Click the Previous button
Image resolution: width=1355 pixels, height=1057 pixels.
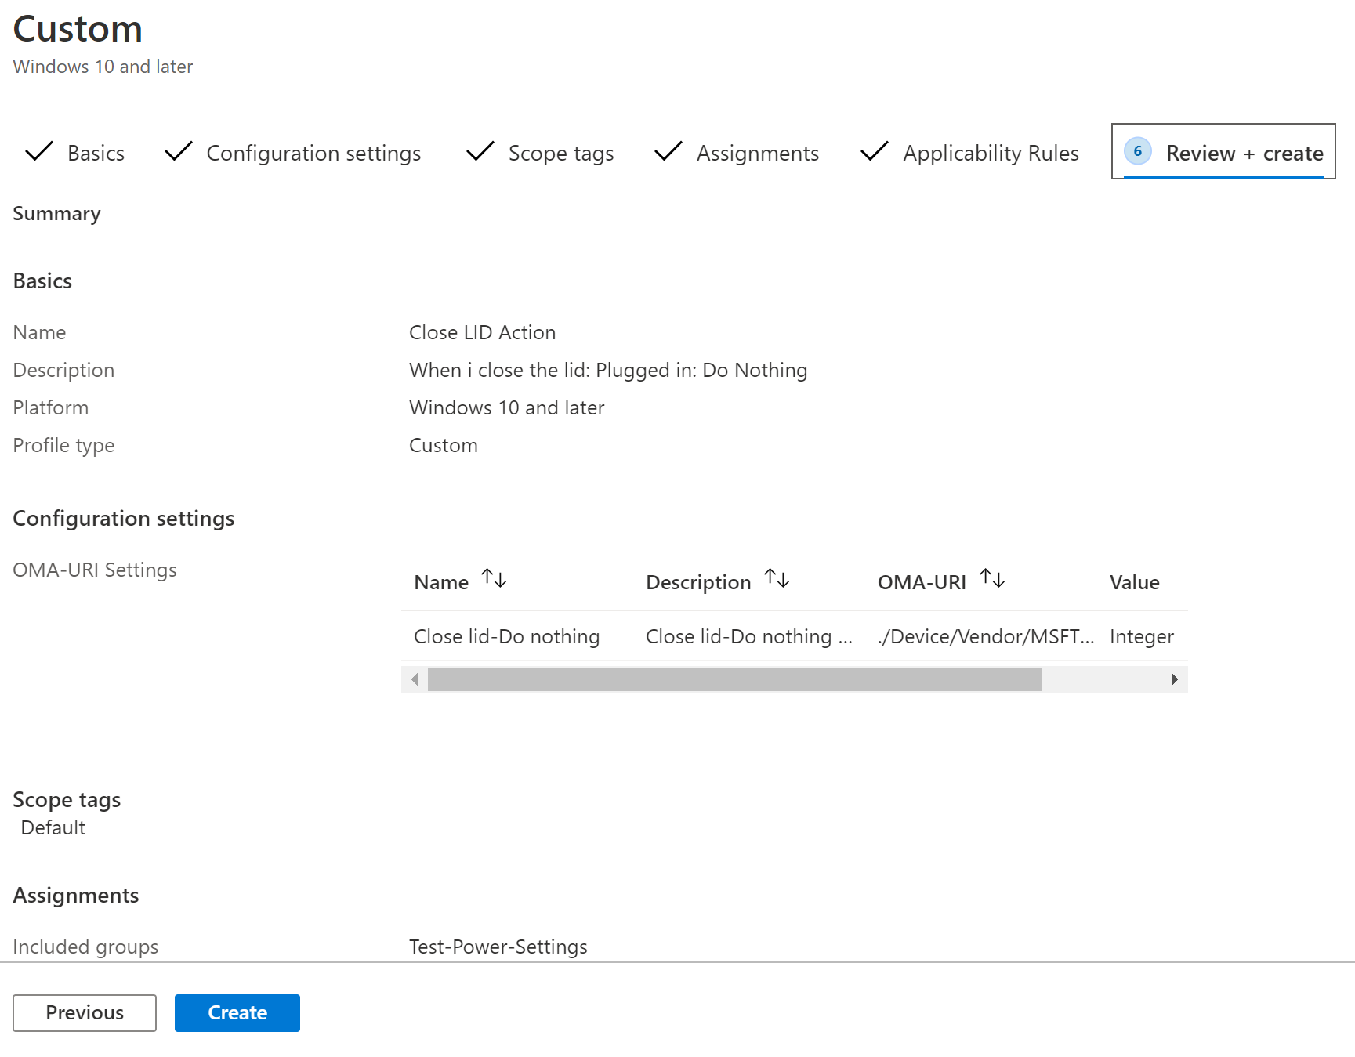click(x=84, y=1012)
